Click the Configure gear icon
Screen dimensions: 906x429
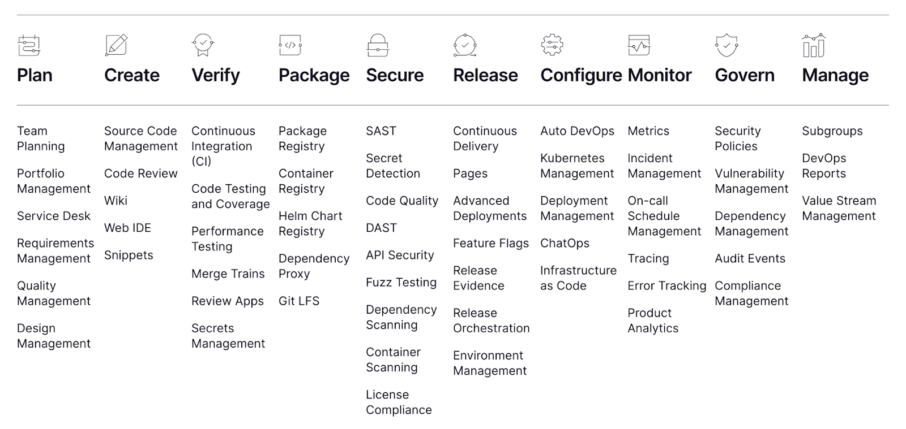tap(552, 45)
